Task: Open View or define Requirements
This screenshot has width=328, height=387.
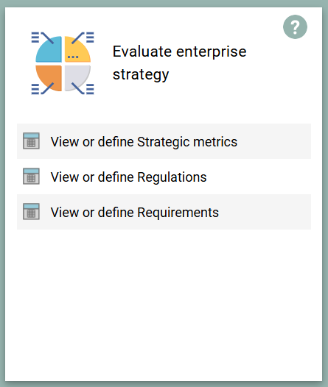Action: click(164, 212)
